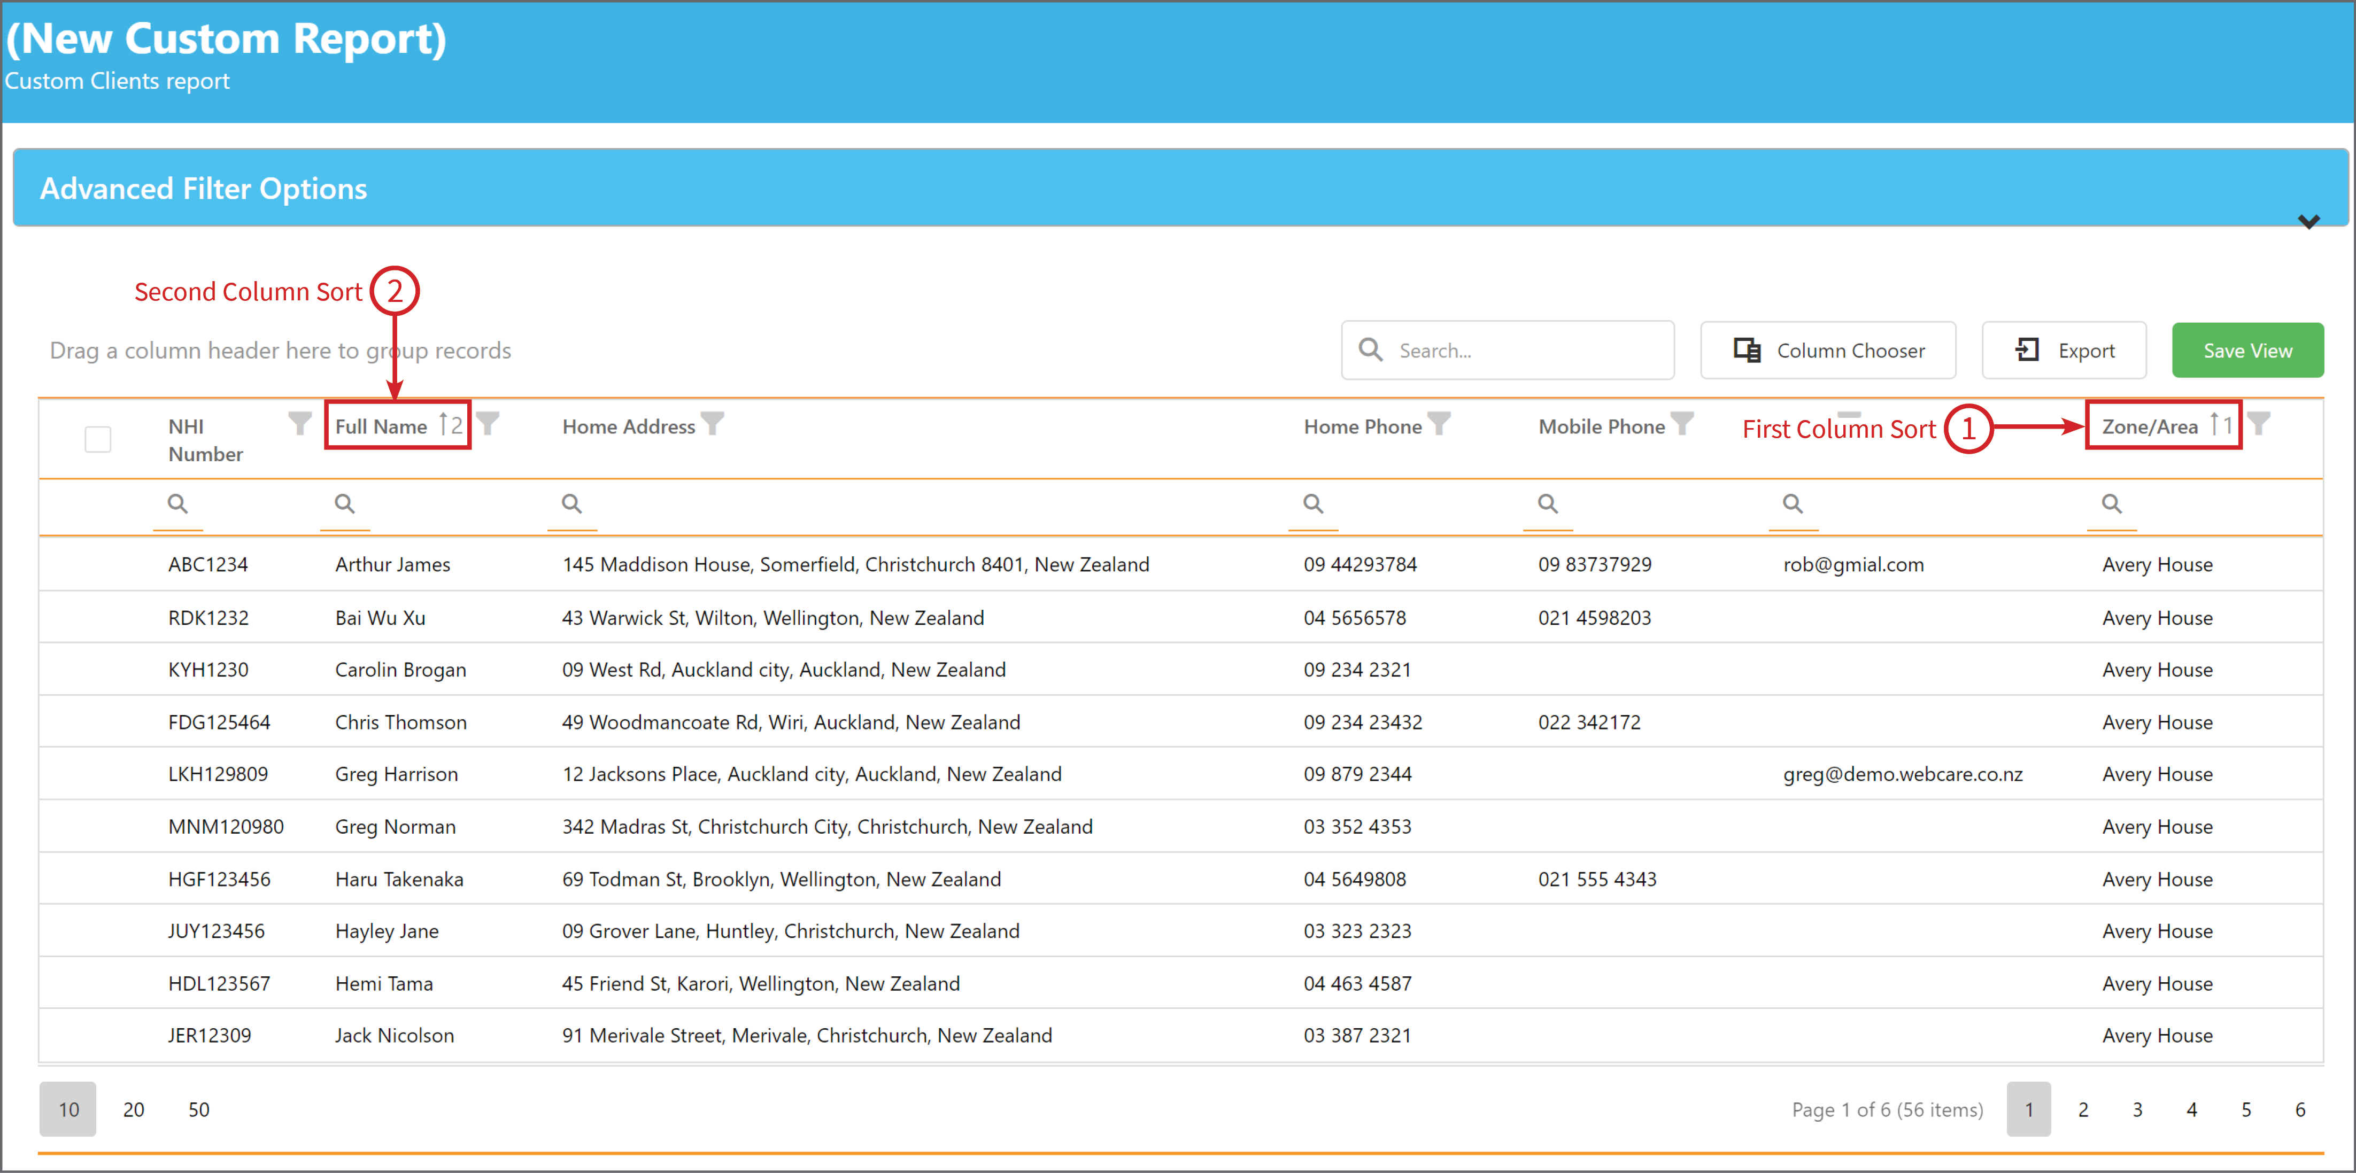Sort by the Full Name column header
The width and height of the screenshot is (2356, 1173).
coord(381,427)
